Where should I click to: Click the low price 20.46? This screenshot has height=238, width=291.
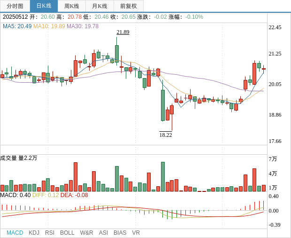click(x=101, y=17)
